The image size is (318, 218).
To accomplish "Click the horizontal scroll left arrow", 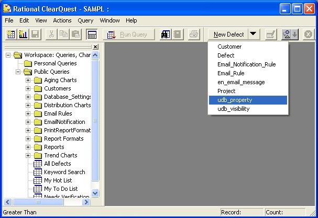I will click(8, 202).
